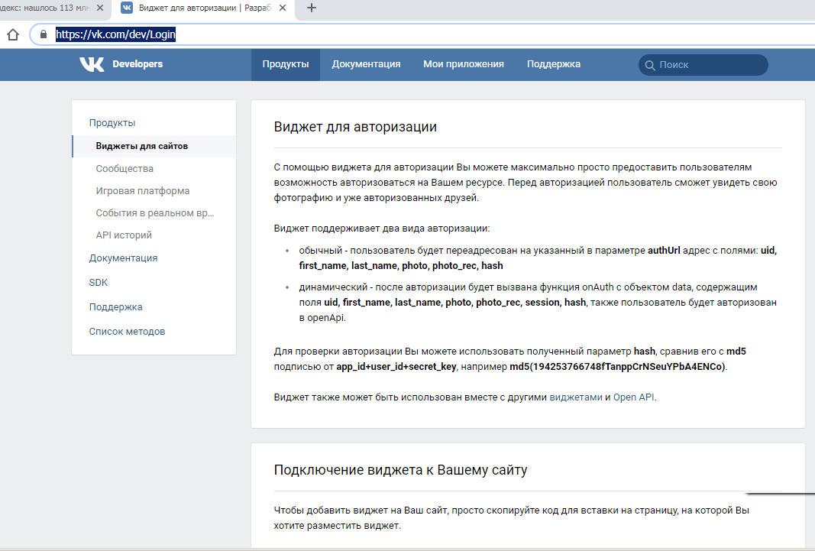Screen dimensions: 815x551
Task: Click the 'Developers' header link
Action: point(137,64)
